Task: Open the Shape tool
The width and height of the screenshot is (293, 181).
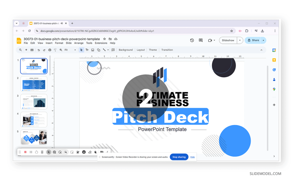Action: tap(98, 50)
